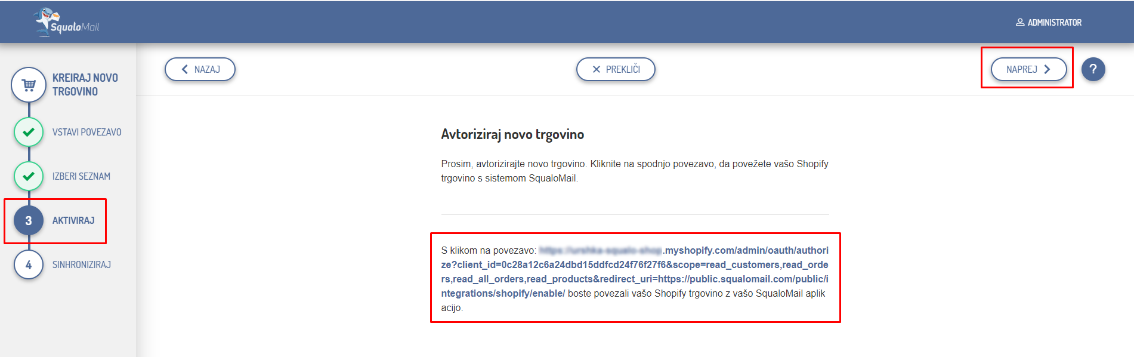Select the step 4 circle

[x=29, y=264]
